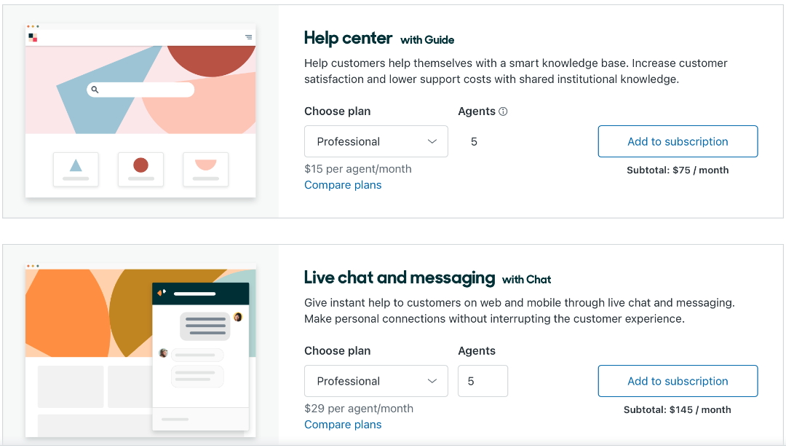Click the Agents number field for Live chat
The width and height of the screenshot is (786, 448).
click(x=483, y=381)
